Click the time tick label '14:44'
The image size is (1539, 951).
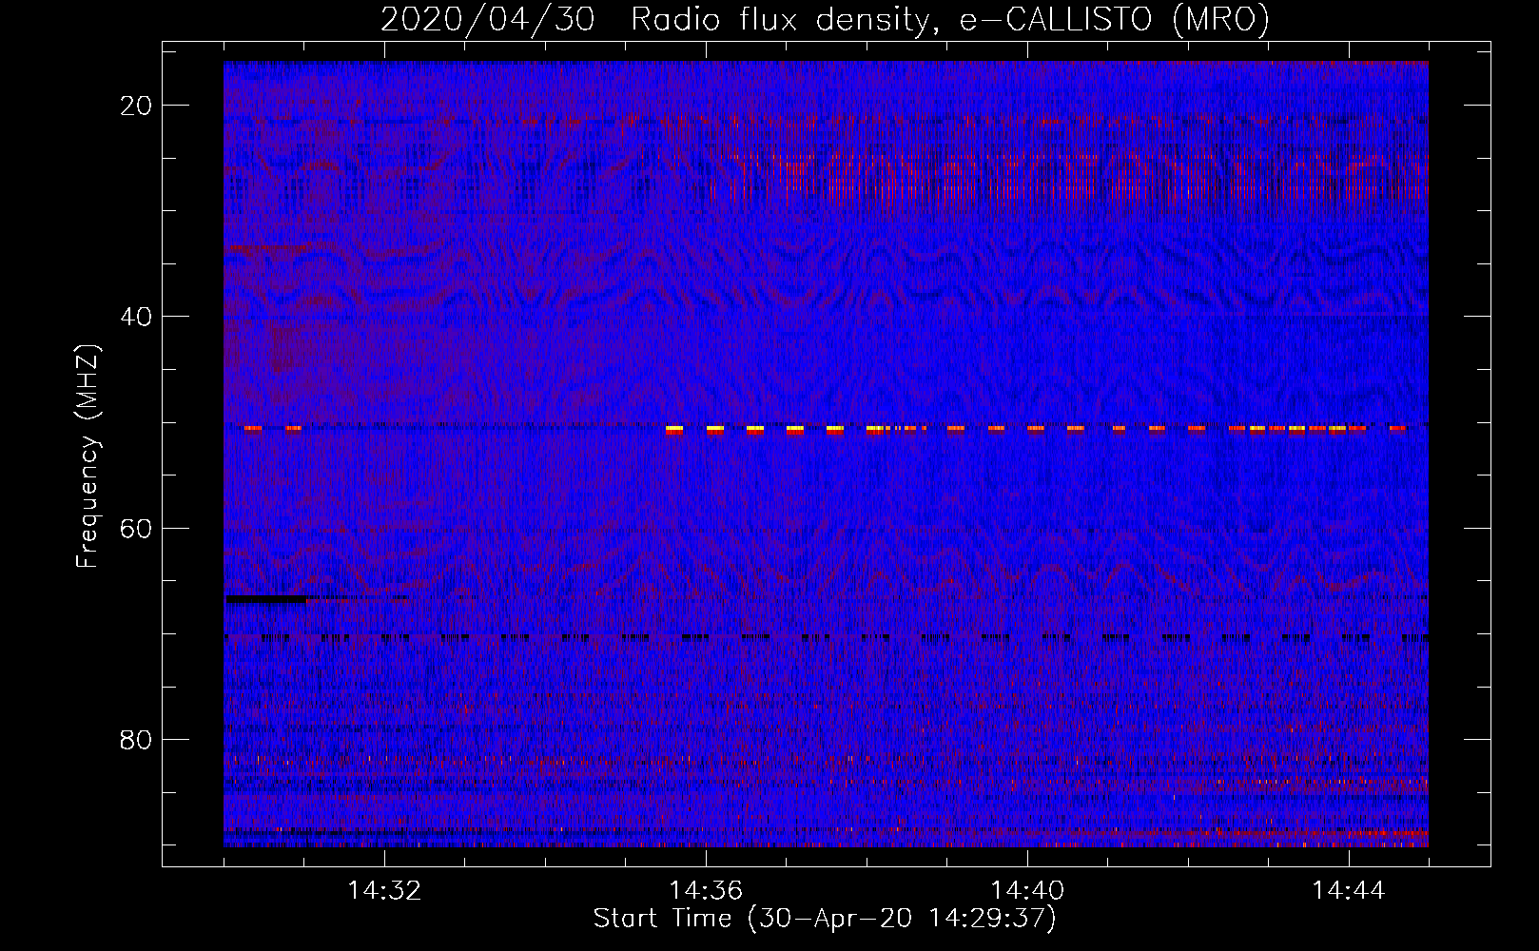1349,891
